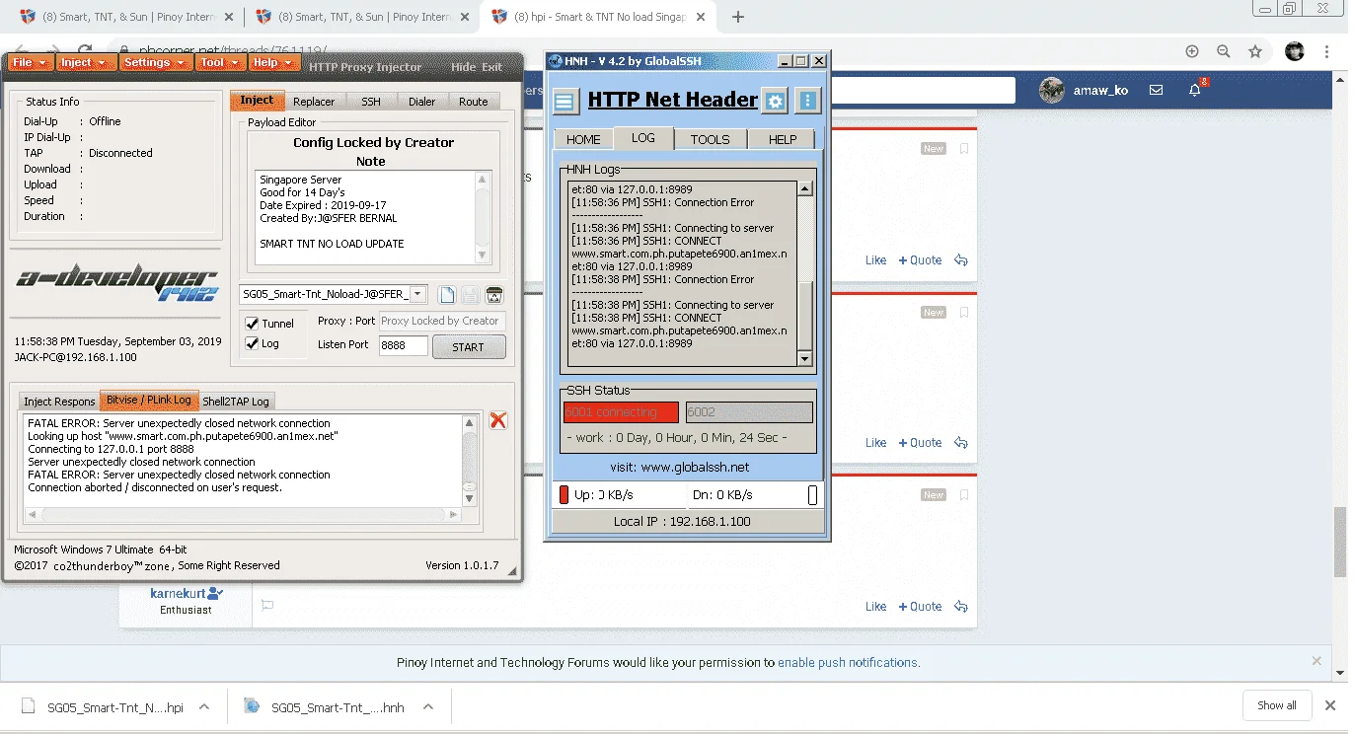1354x734 pixels.
Task: Open Chrome three-dot menu
Action: [x=1328, y=51]
